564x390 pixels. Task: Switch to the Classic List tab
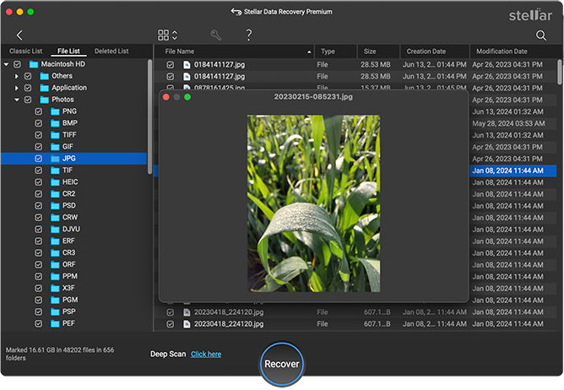[25, 51]
